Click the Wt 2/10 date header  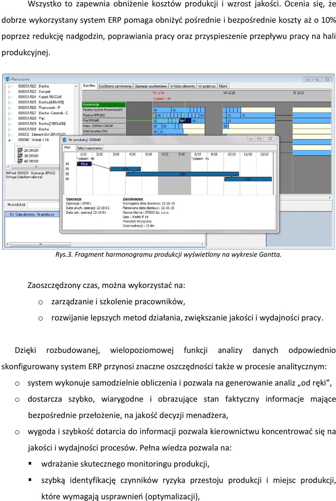(229, 93)
